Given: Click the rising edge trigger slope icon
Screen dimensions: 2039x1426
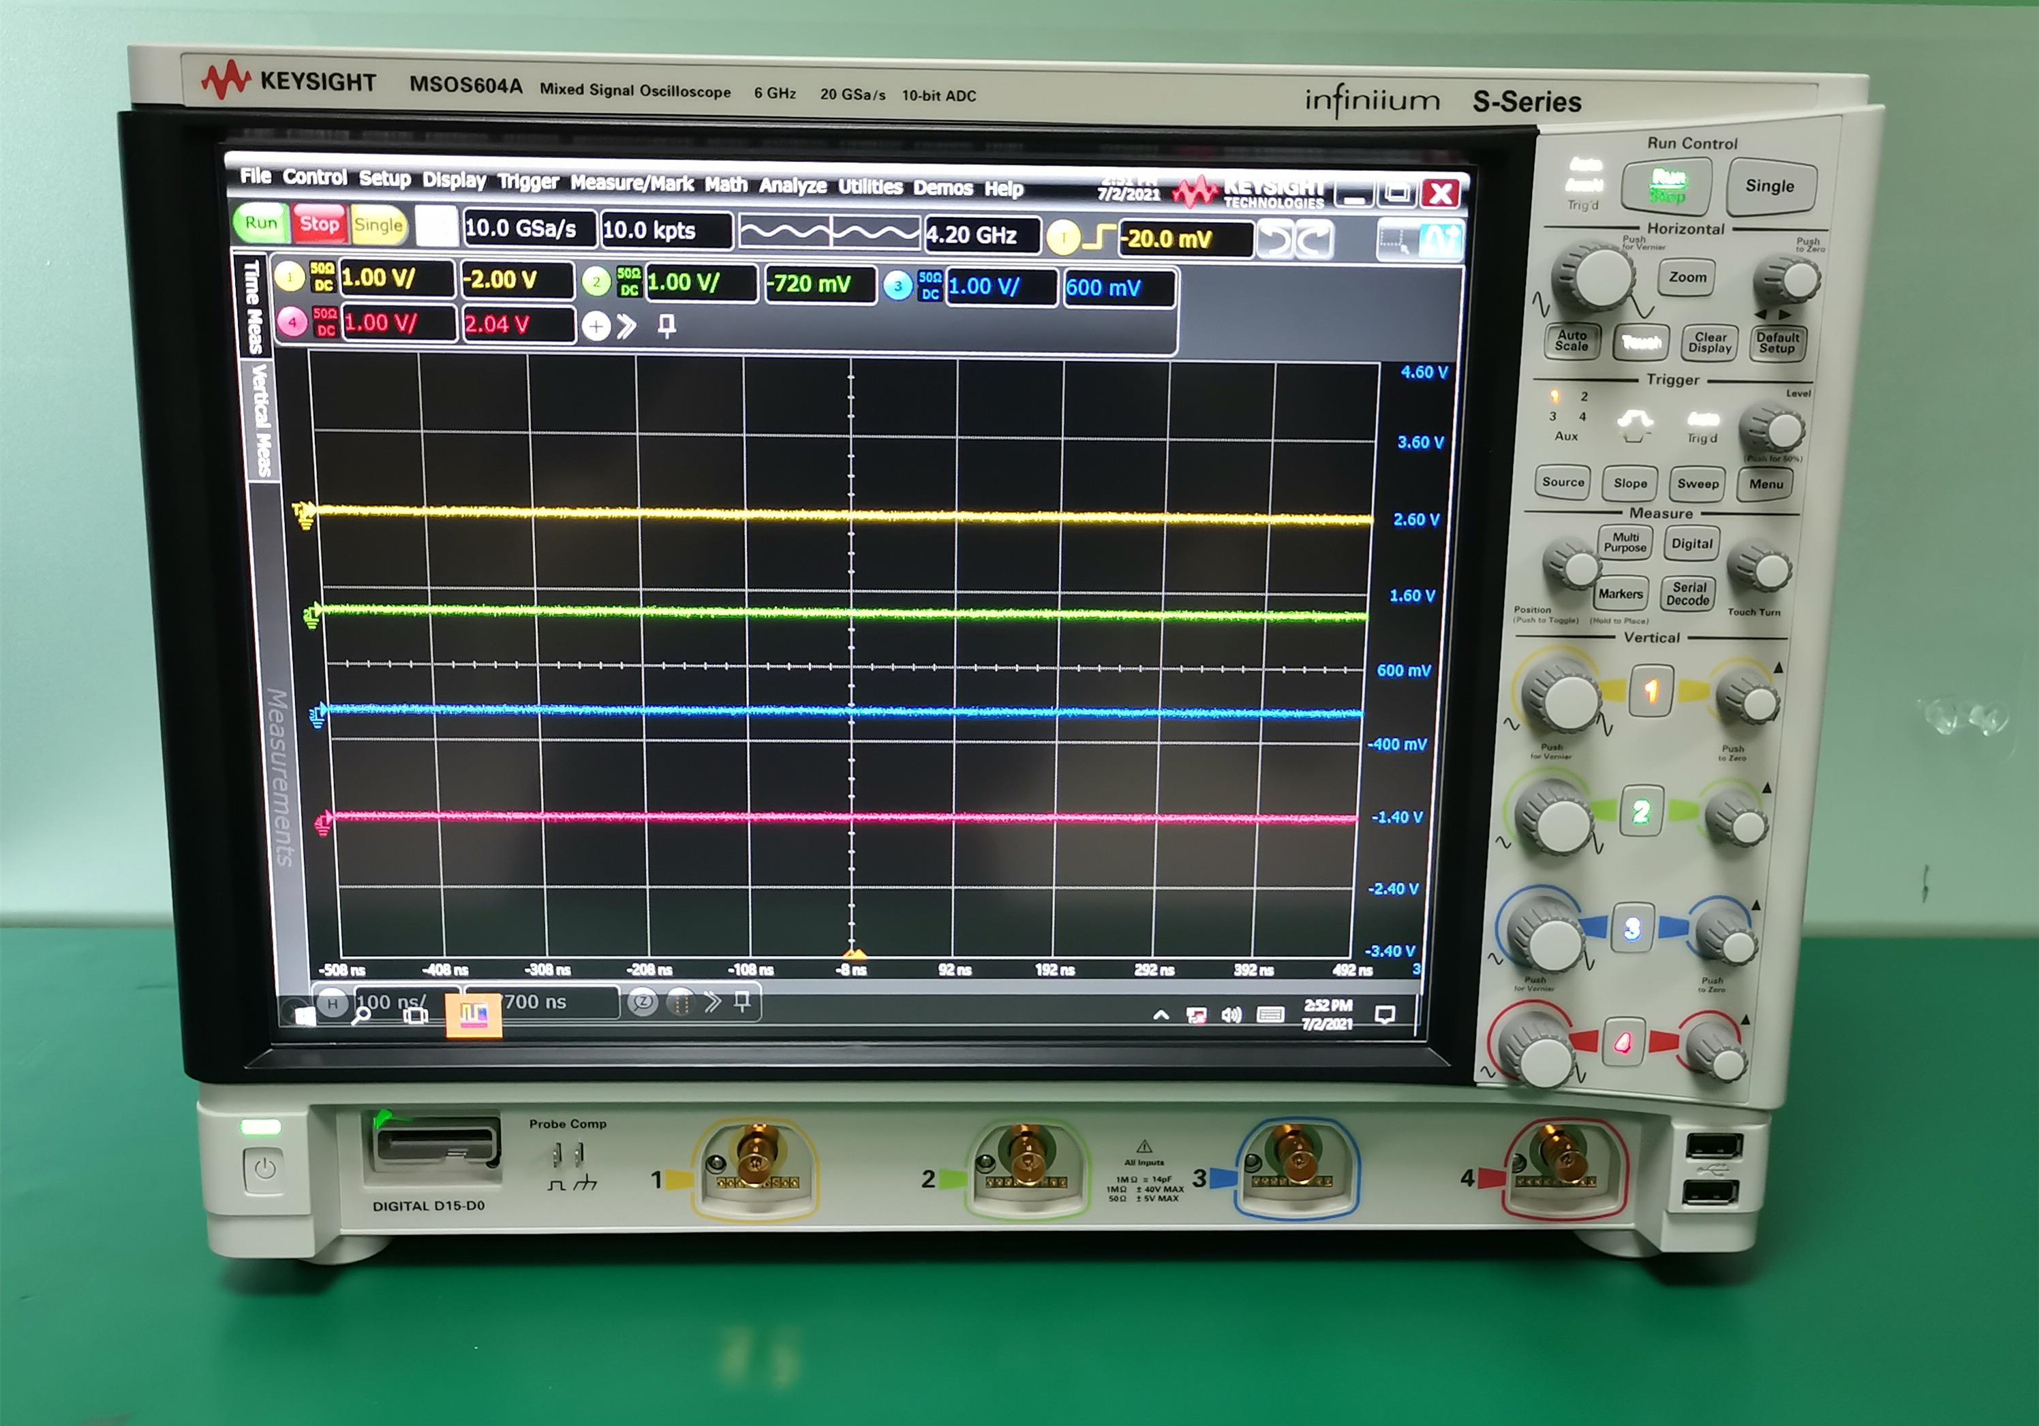Looking at the screenshot, I should coord(1099,237).
